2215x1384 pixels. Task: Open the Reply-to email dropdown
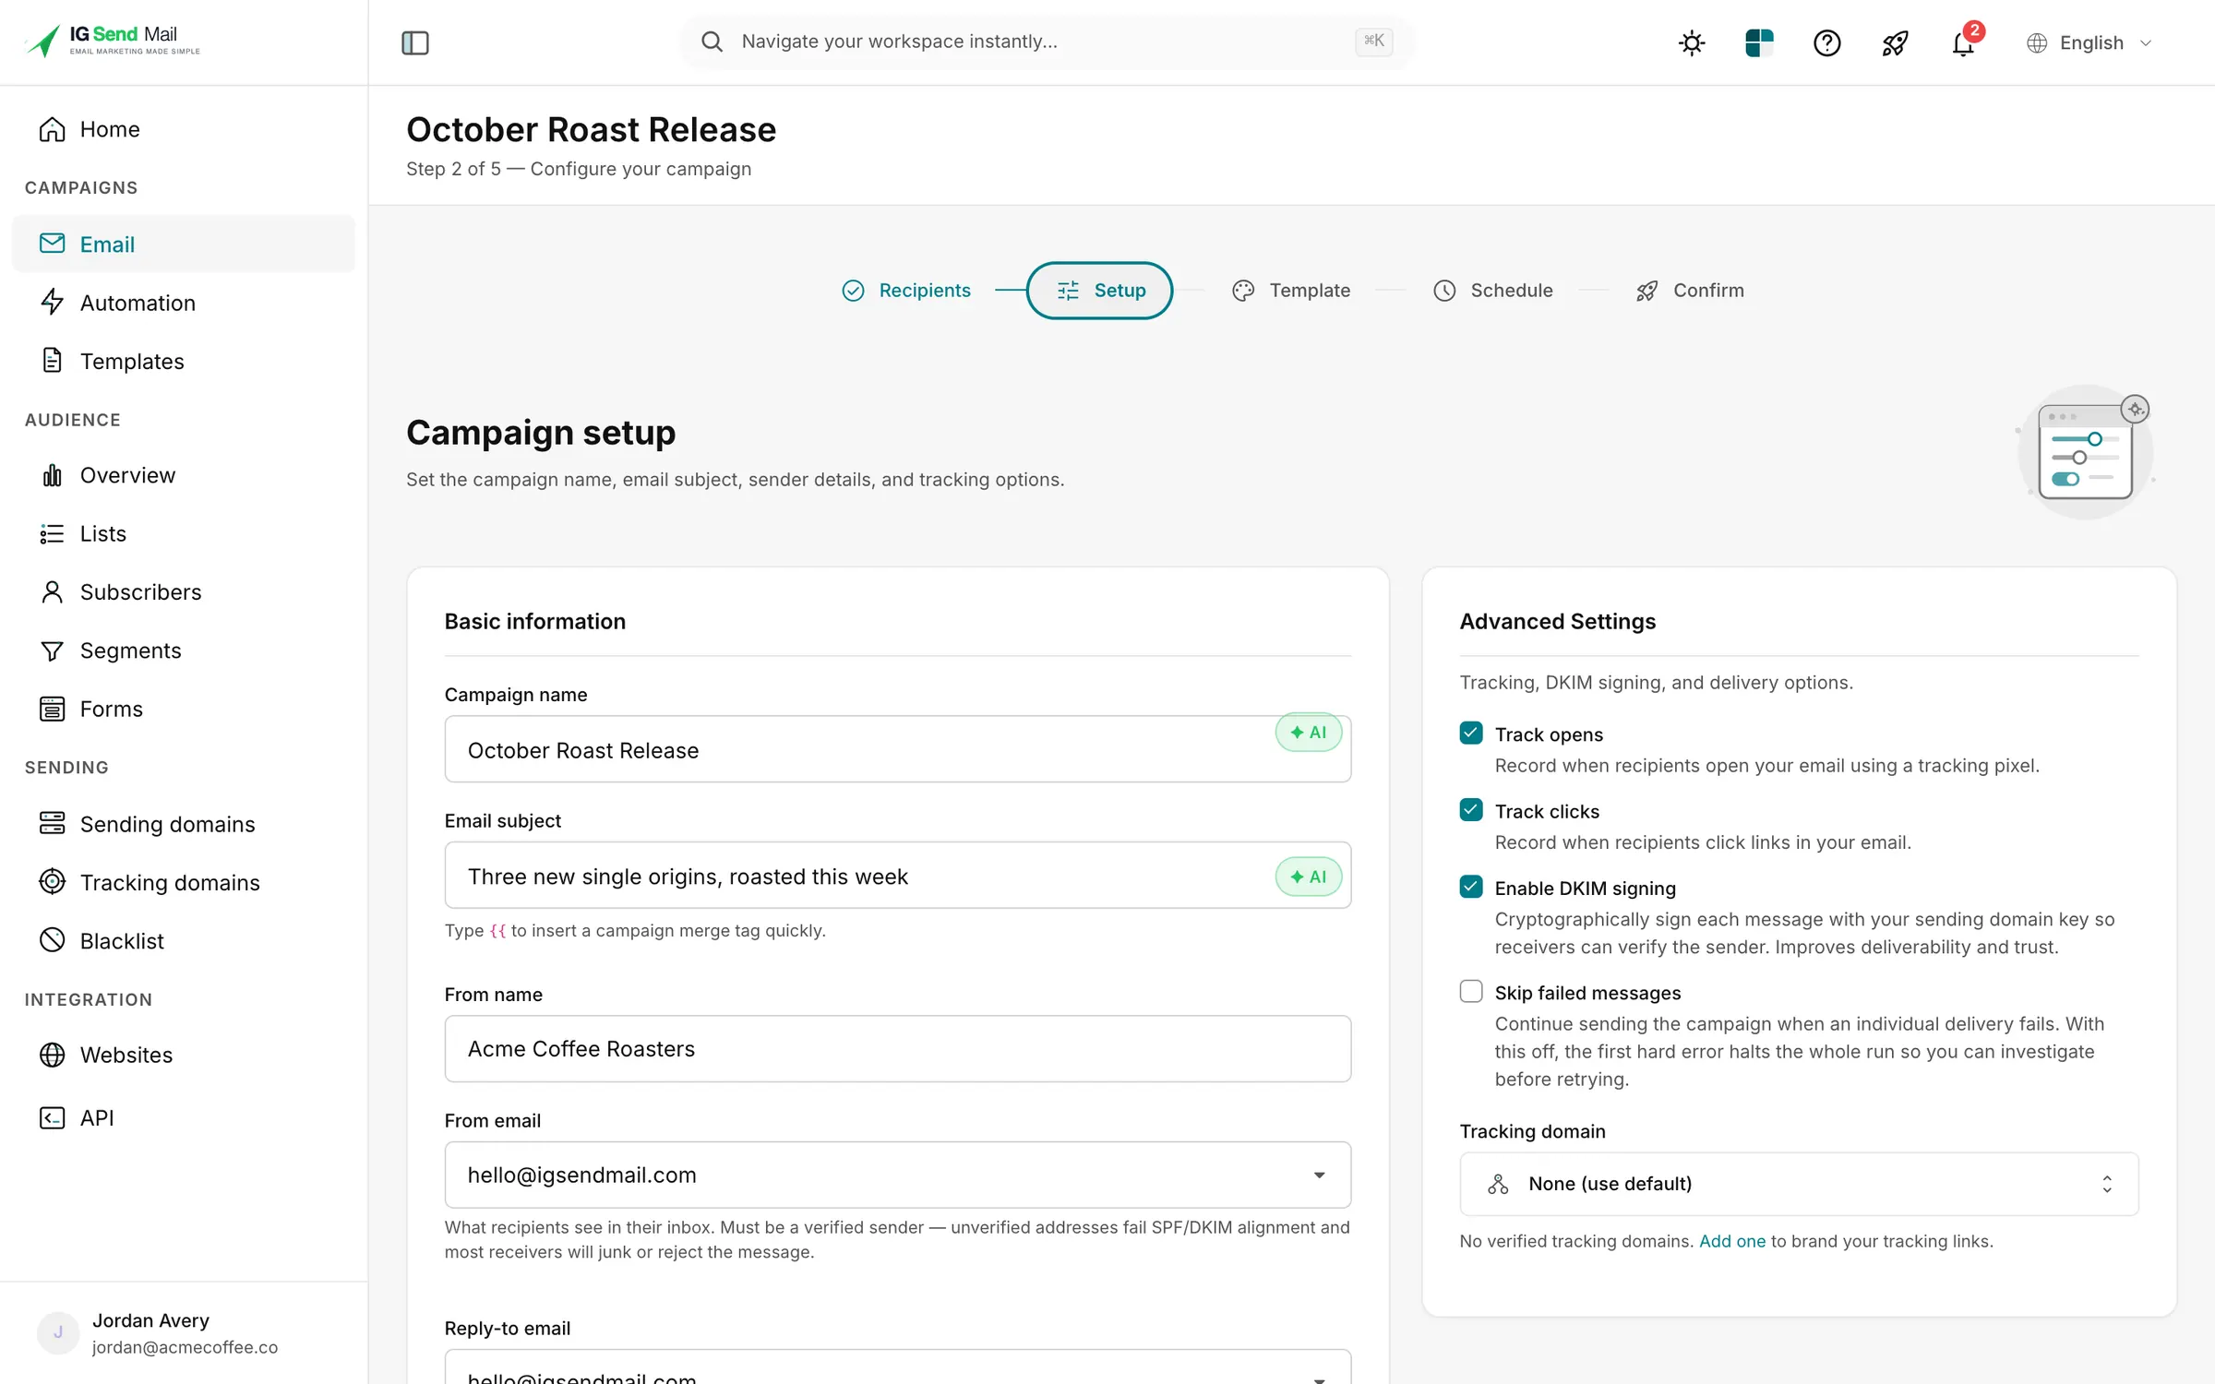(898, 1367)
